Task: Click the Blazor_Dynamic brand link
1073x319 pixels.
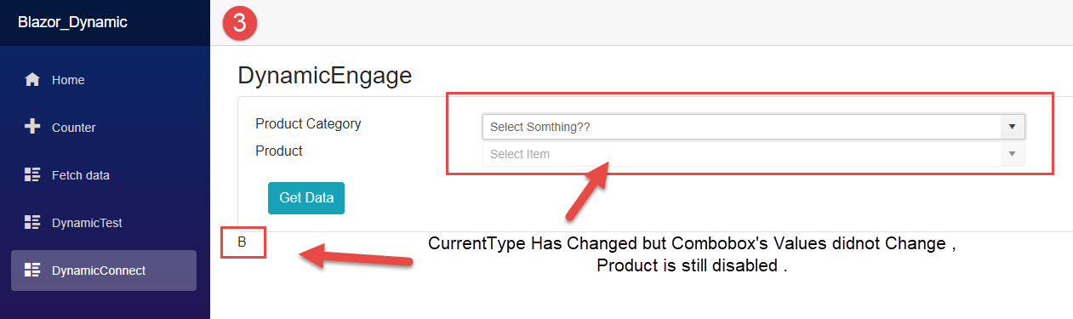Action: tap(72, 22)
